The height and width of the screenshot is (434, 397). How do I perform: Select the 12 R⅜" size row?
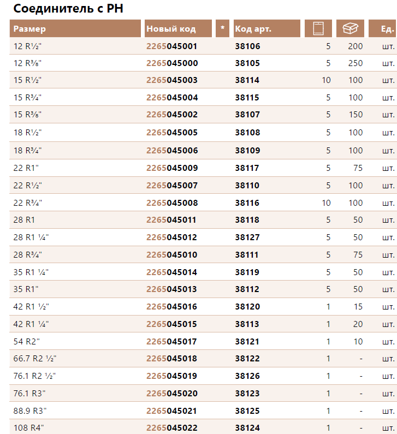203,63
